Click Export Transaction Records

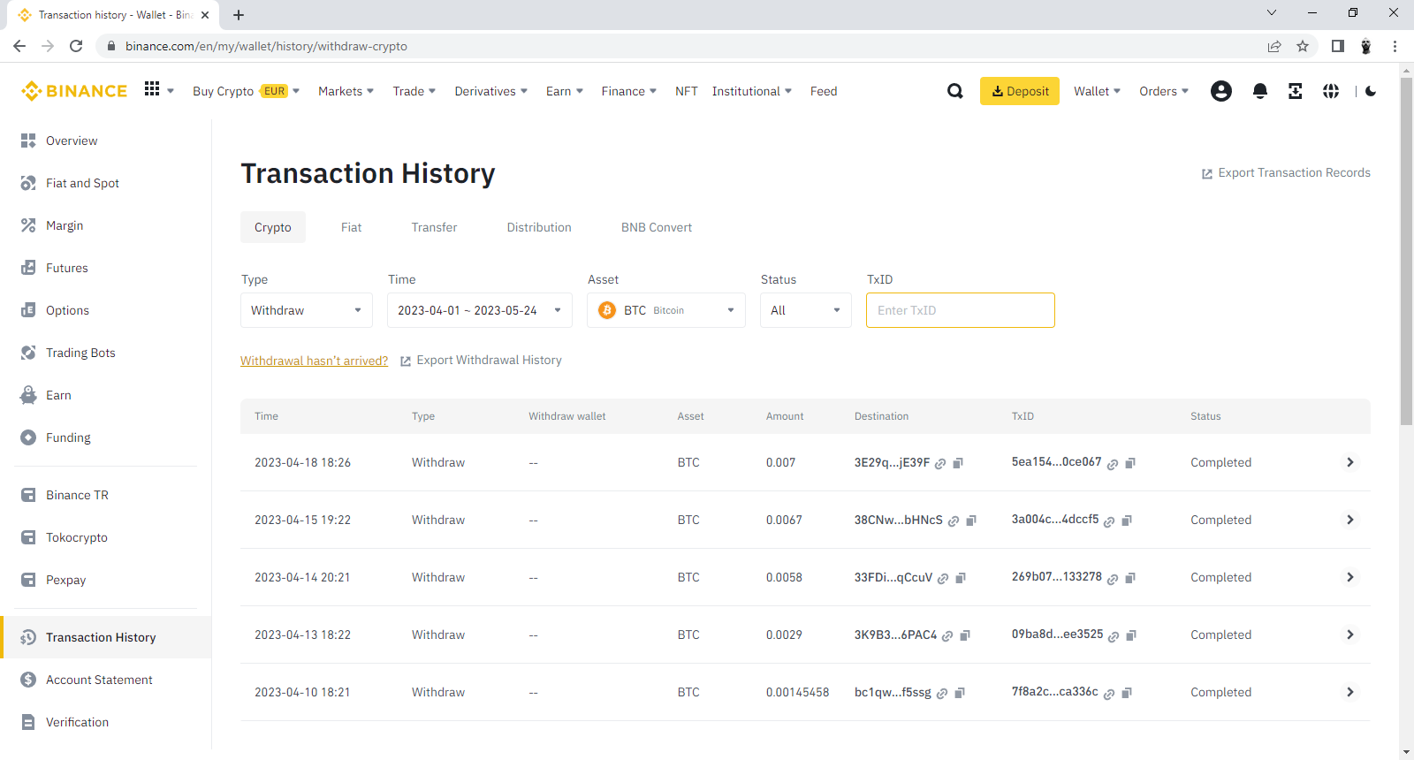[1286, 173]
